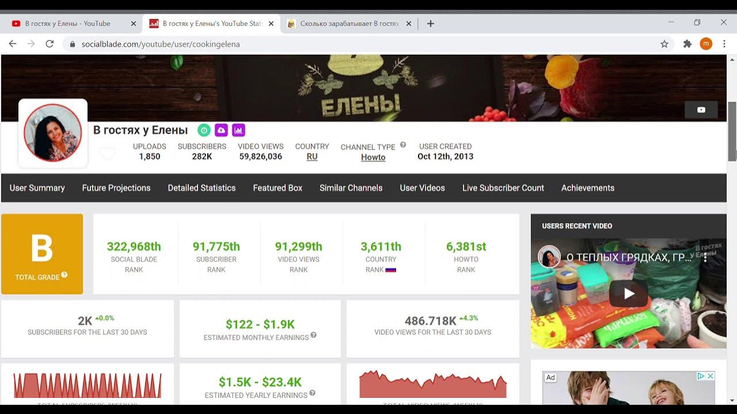
Task: Click the B Total Grade box
Action: [x=42, y=254]
